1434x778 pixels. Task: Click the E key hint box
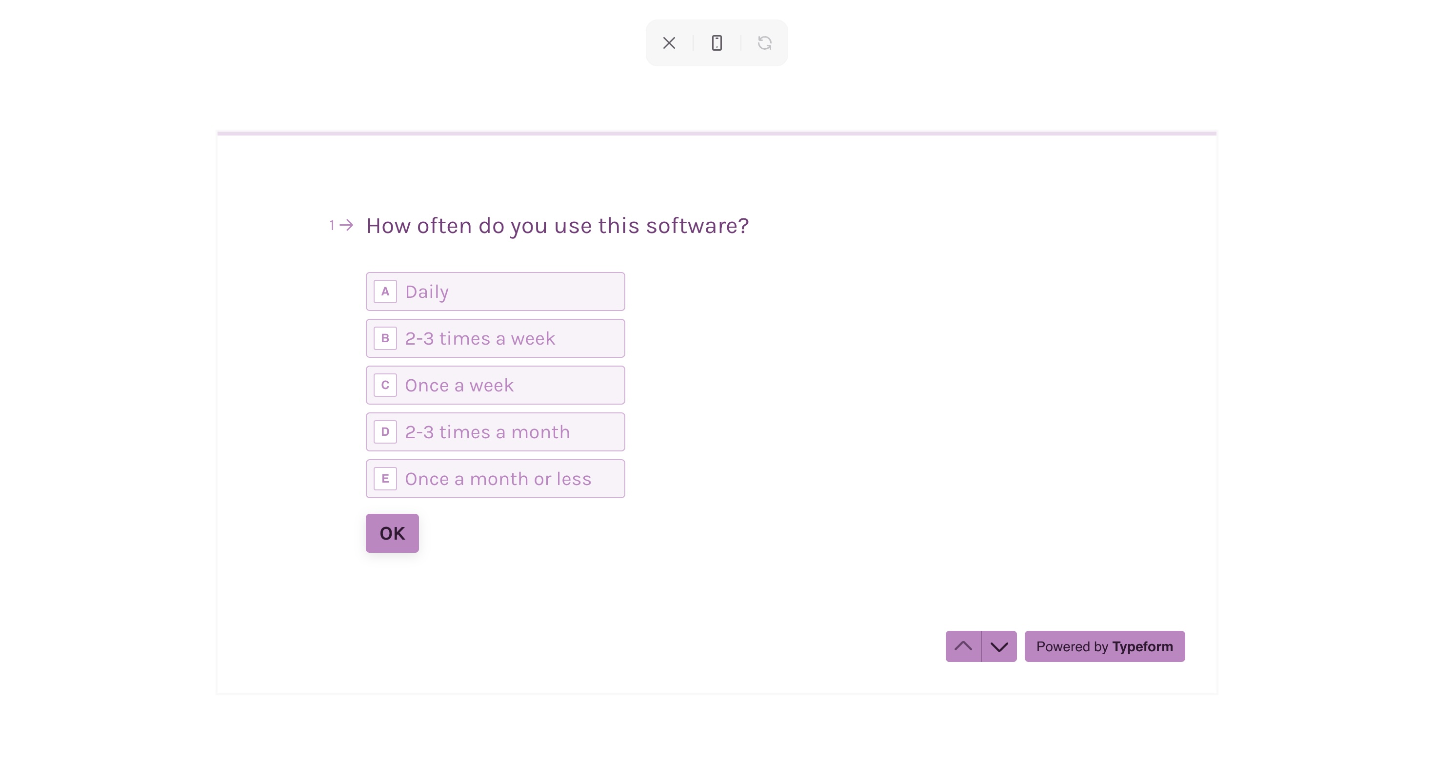click(x=385, y=479)
